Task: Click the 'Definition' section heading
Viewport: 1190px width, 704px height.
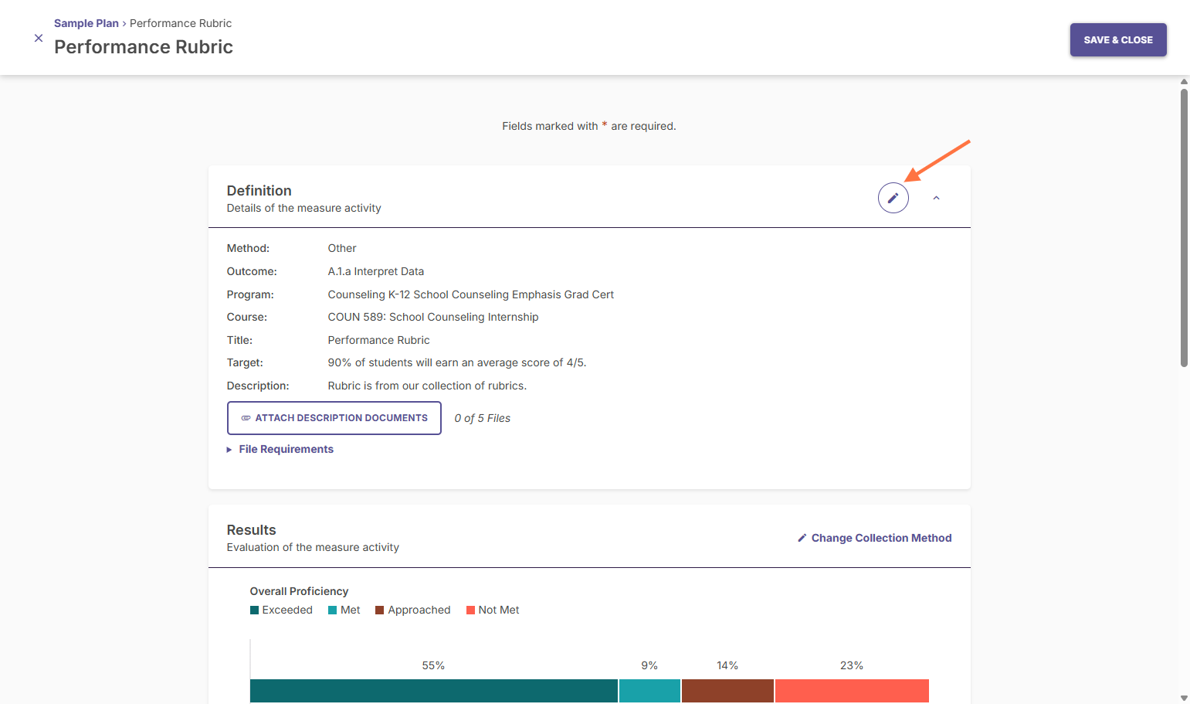Action: [259, 191]
